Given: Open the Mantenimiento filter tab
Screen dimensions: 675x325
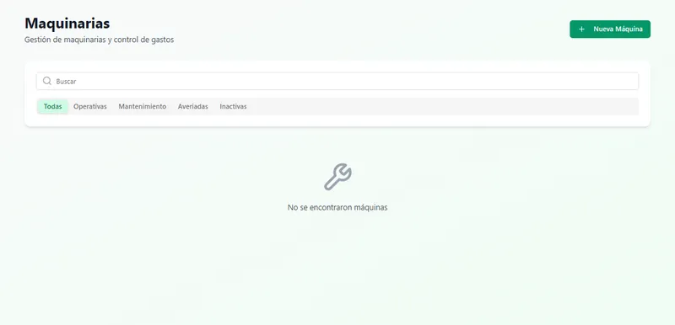Looking at the screenshot, I should pos(142,106).
